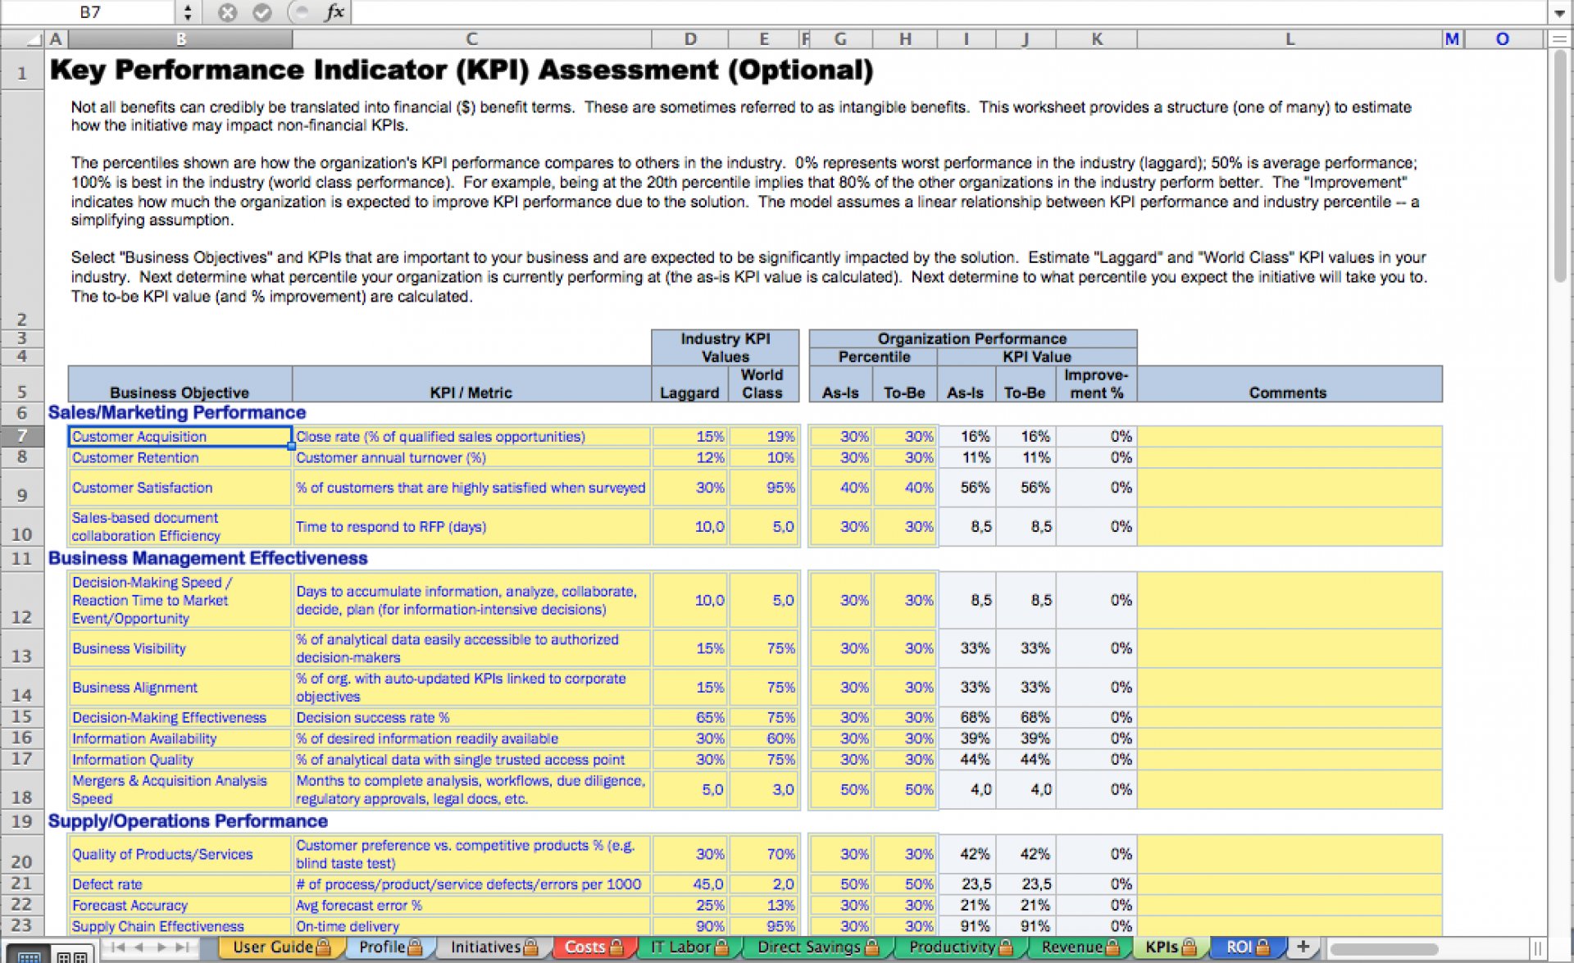The image size is (1574, 963).
Task: Select column D header
Action: click(x=689, y=39)
